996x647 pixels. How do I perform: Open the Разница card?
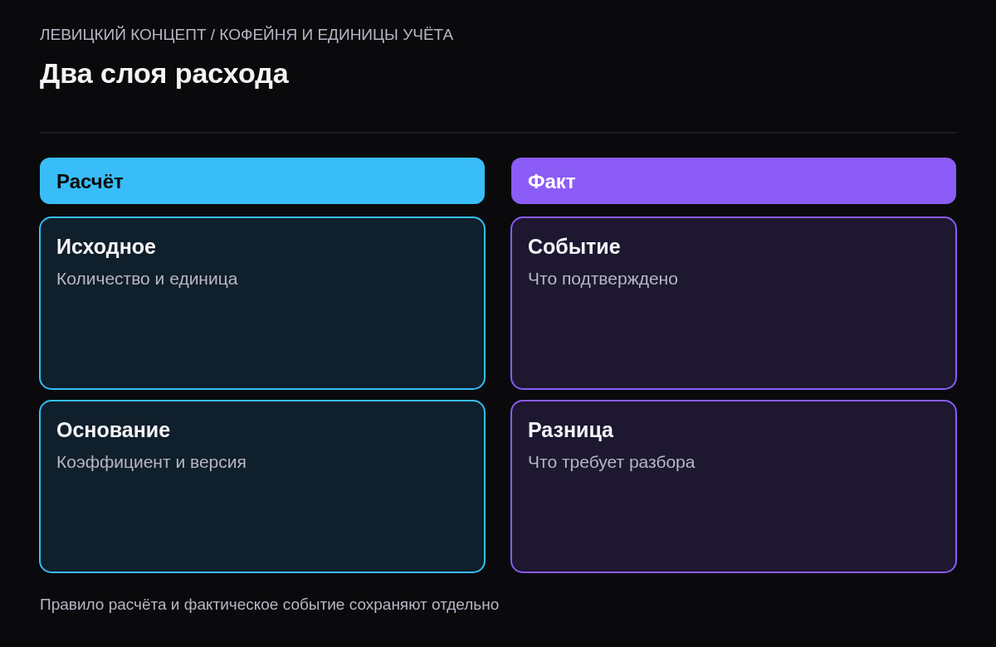(734, 487)
